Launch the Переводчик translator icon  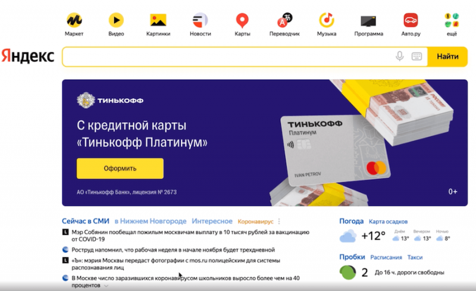pos(284,20)
